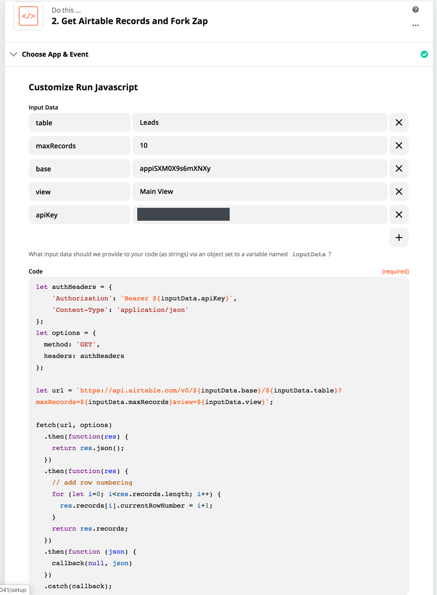
Task: Edit the table key field
Action: (80, 122)
